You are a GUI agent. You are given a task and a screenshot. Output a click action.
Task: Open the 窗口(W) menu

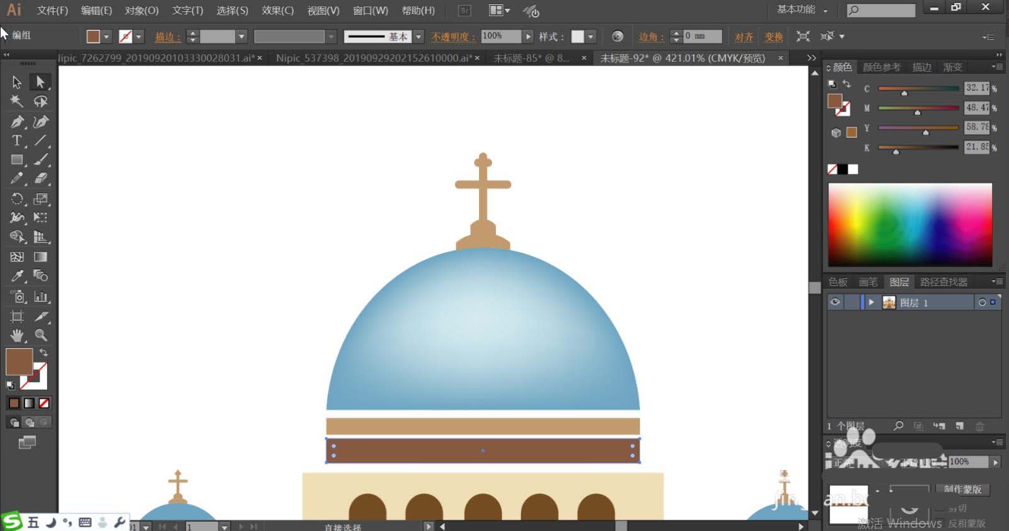371,11
